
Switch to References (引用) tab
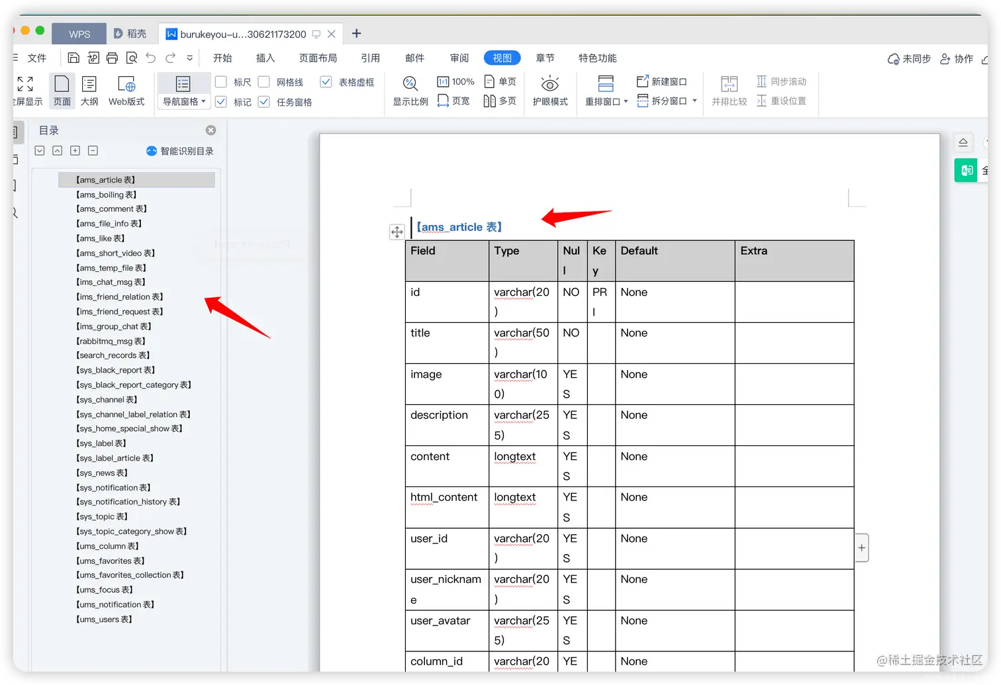(x=371, y=58)
